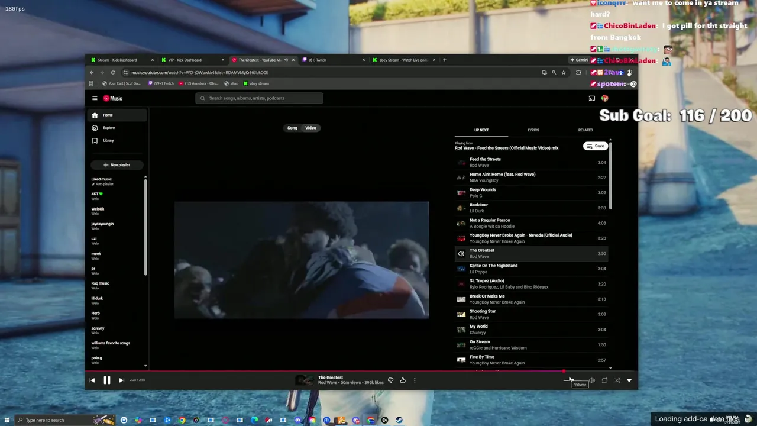Skip to previous track
757x426 pixels.
pyautogui.click(x=92, y=380)
